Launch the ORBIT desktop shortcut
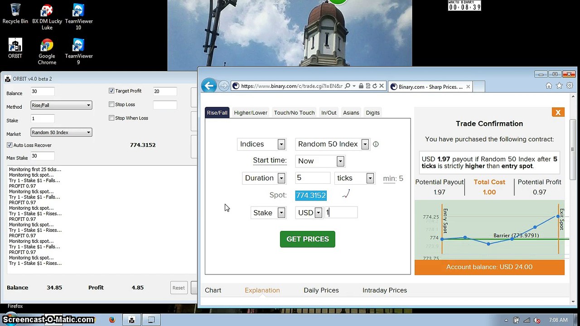This screenshot has height=326, width=580. click(15, 48)
